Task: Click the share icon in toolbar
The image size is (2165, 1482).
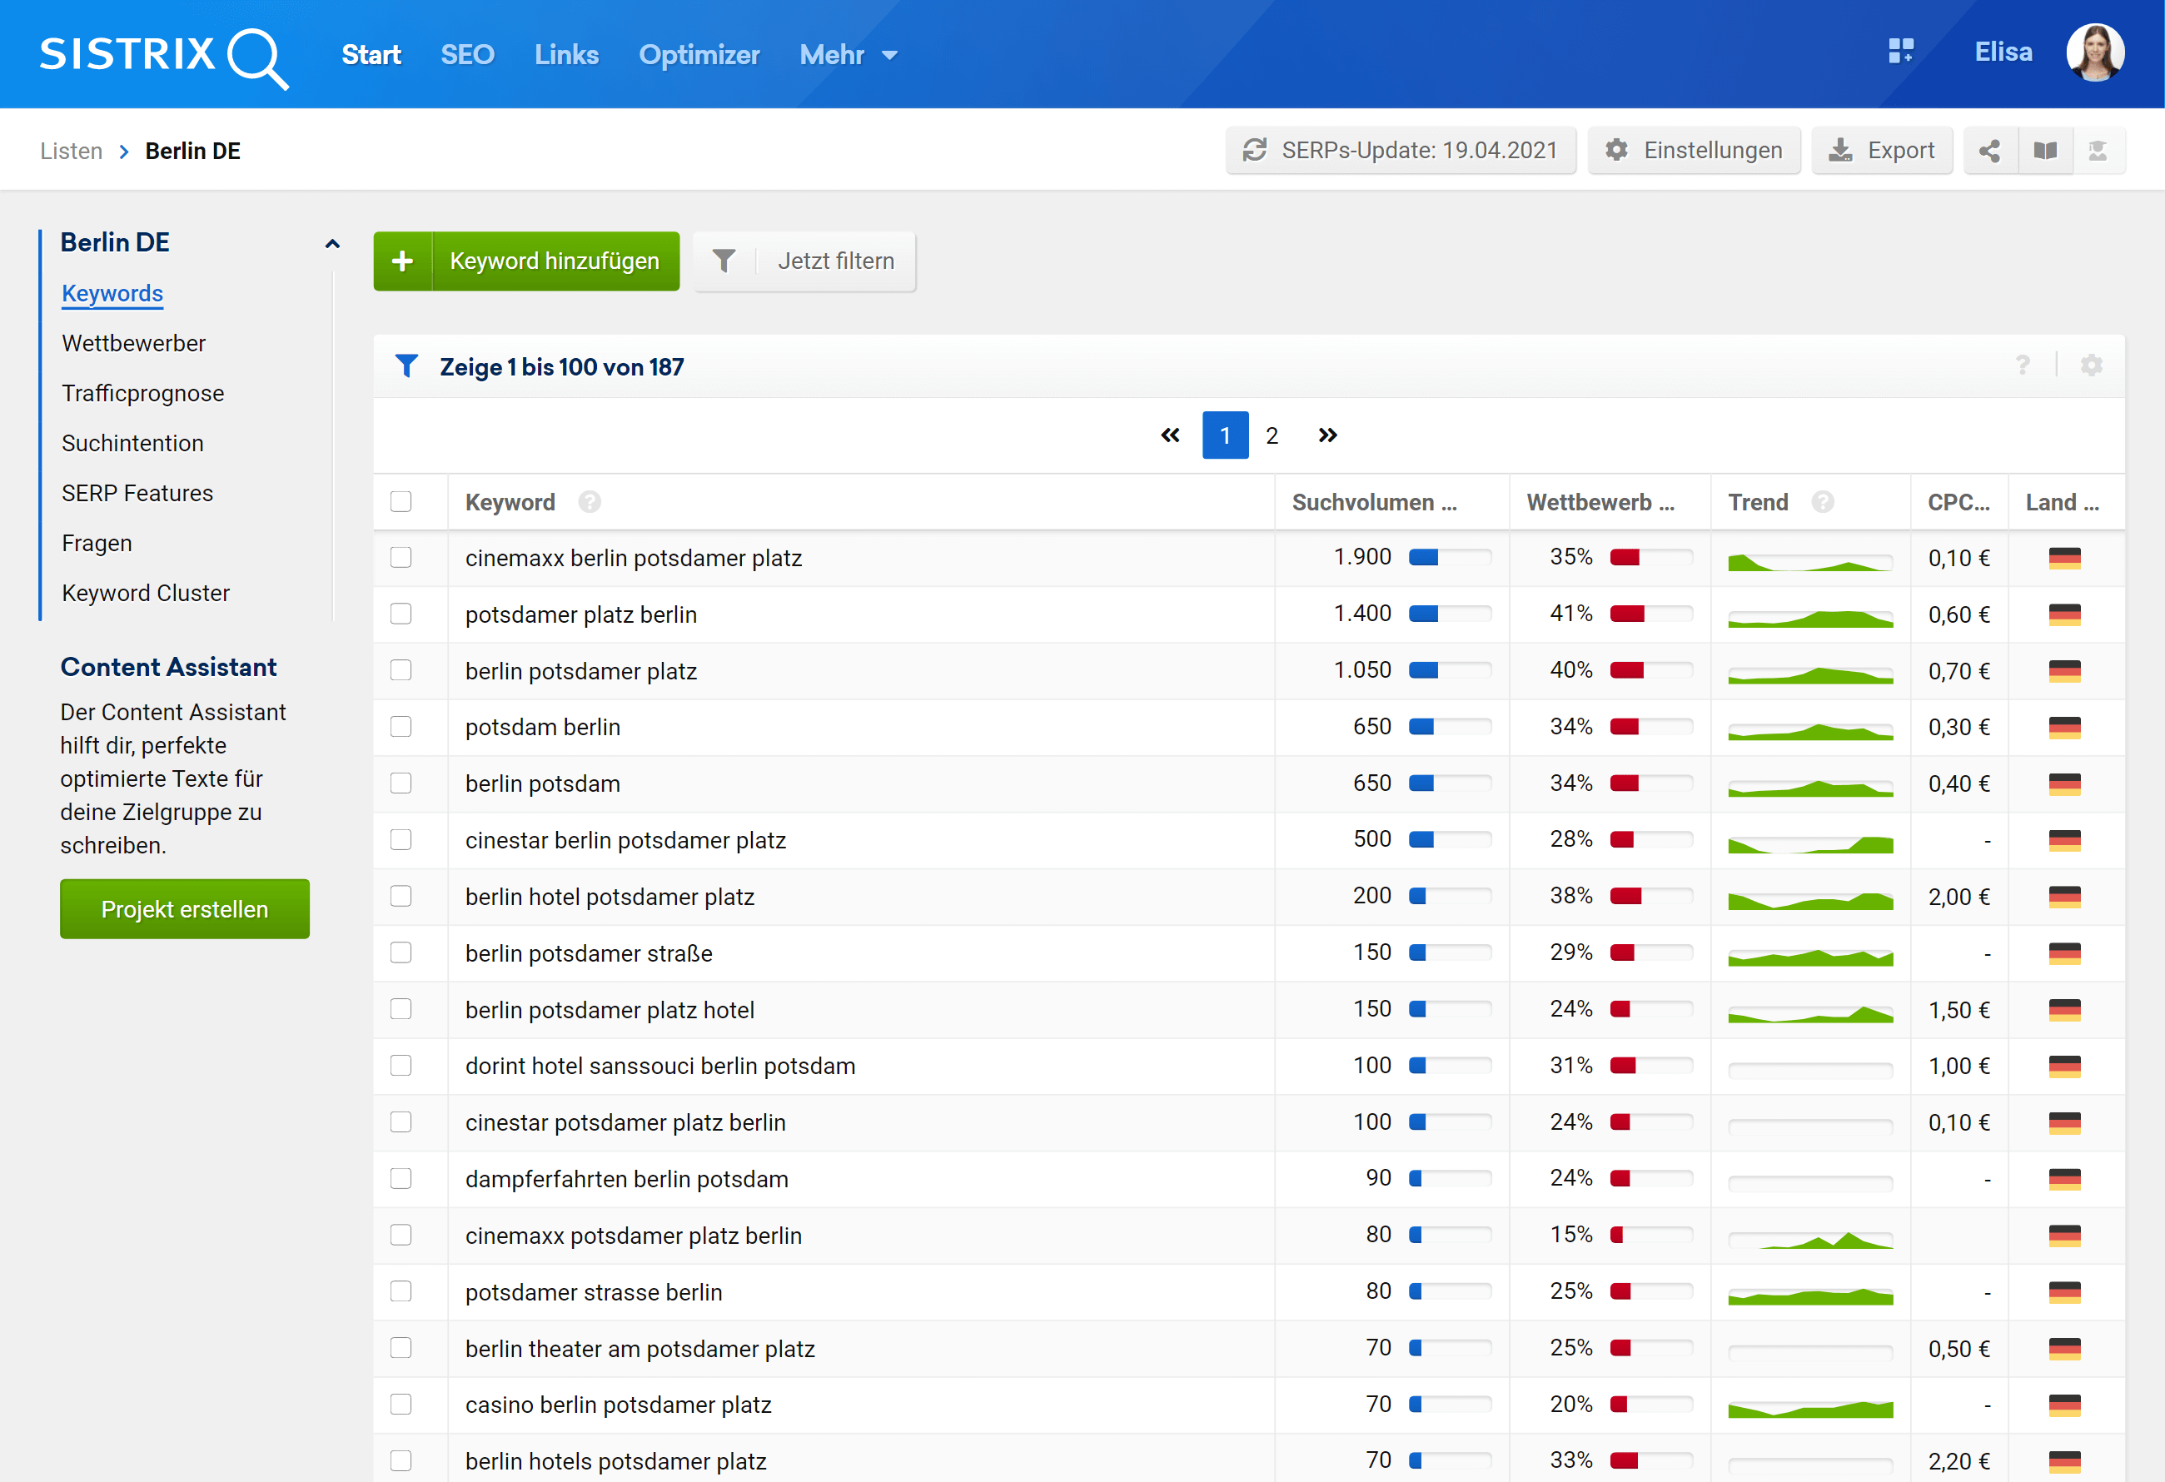Action: pos(1989,151)
